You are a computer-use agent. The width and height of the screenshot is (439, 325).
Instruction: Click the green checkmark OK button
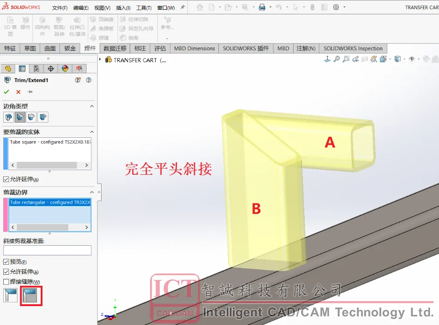pyautogui.click(x=6, y=92)
